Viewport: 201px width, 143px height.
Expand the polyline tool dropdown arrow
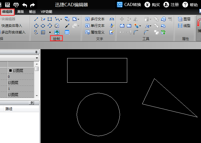[61, 19]
